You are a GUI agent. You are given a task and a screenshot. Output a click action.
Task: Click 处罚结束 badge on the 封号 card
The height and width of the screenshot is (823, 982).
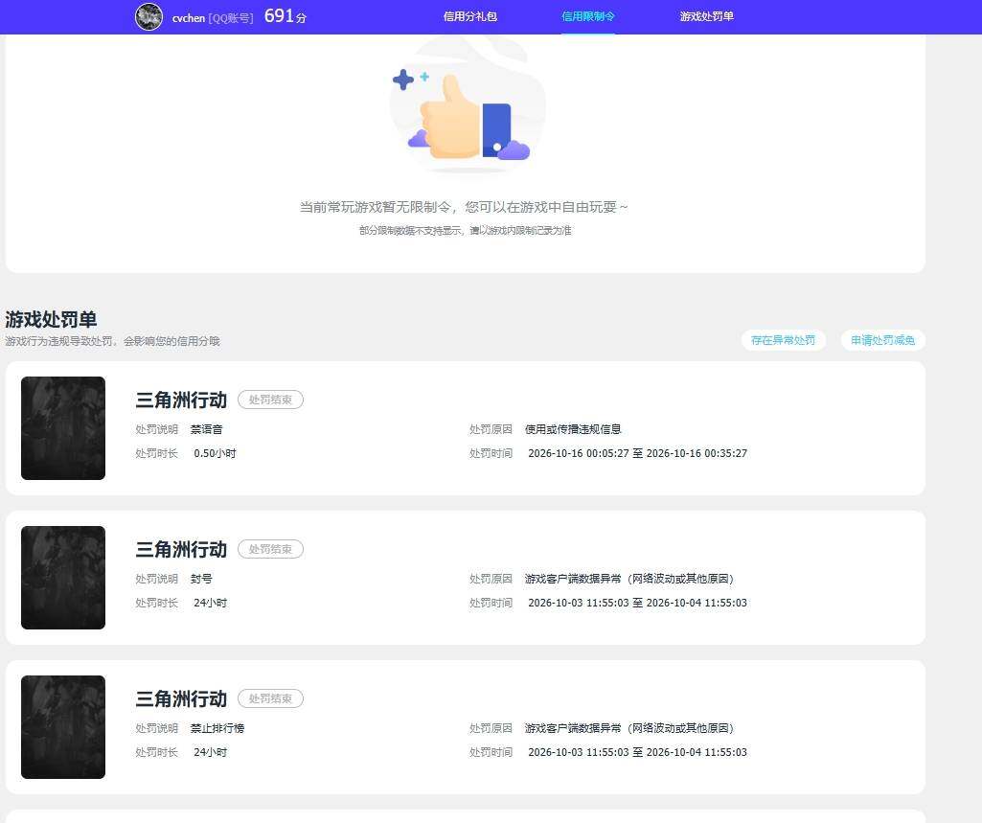(270, 549)
